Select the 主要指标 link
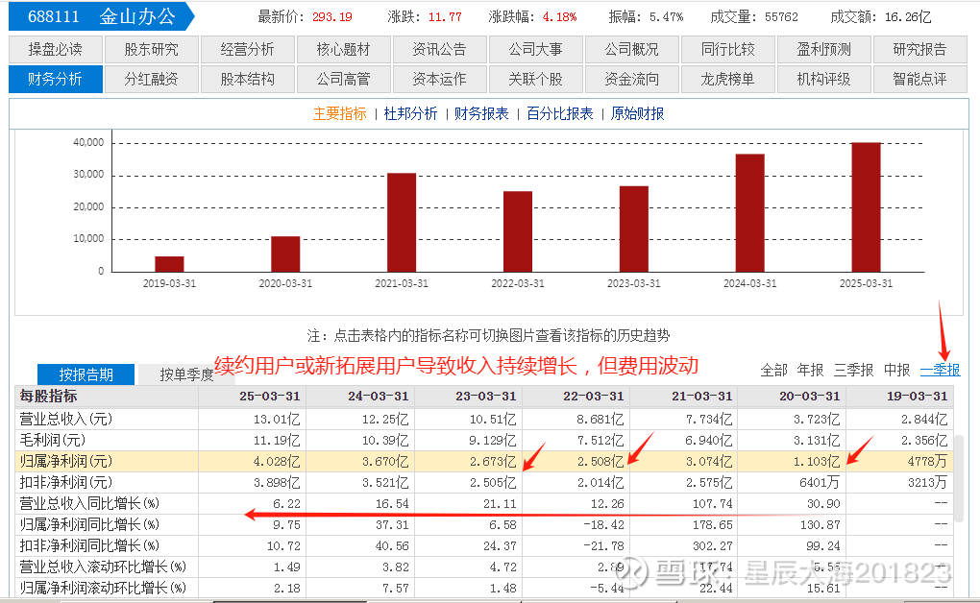Viewport: 980px width, 603px height. 340,113
